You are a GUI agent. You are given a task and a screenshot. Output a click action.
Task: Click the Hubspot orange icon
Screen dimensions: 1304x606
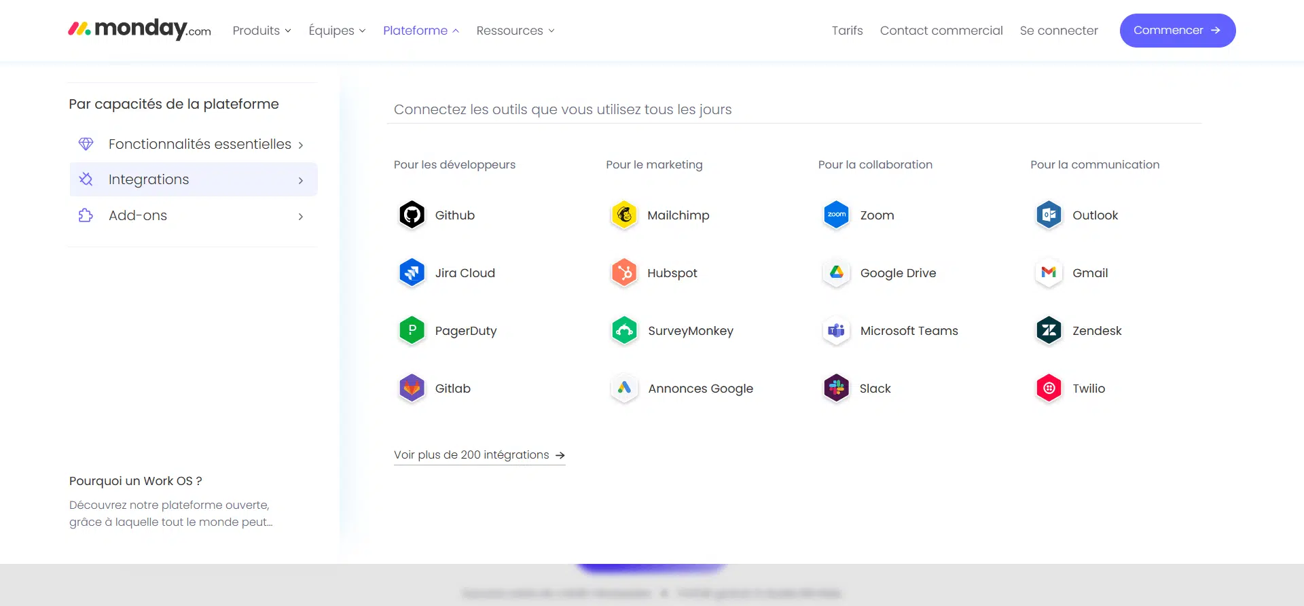624,273
